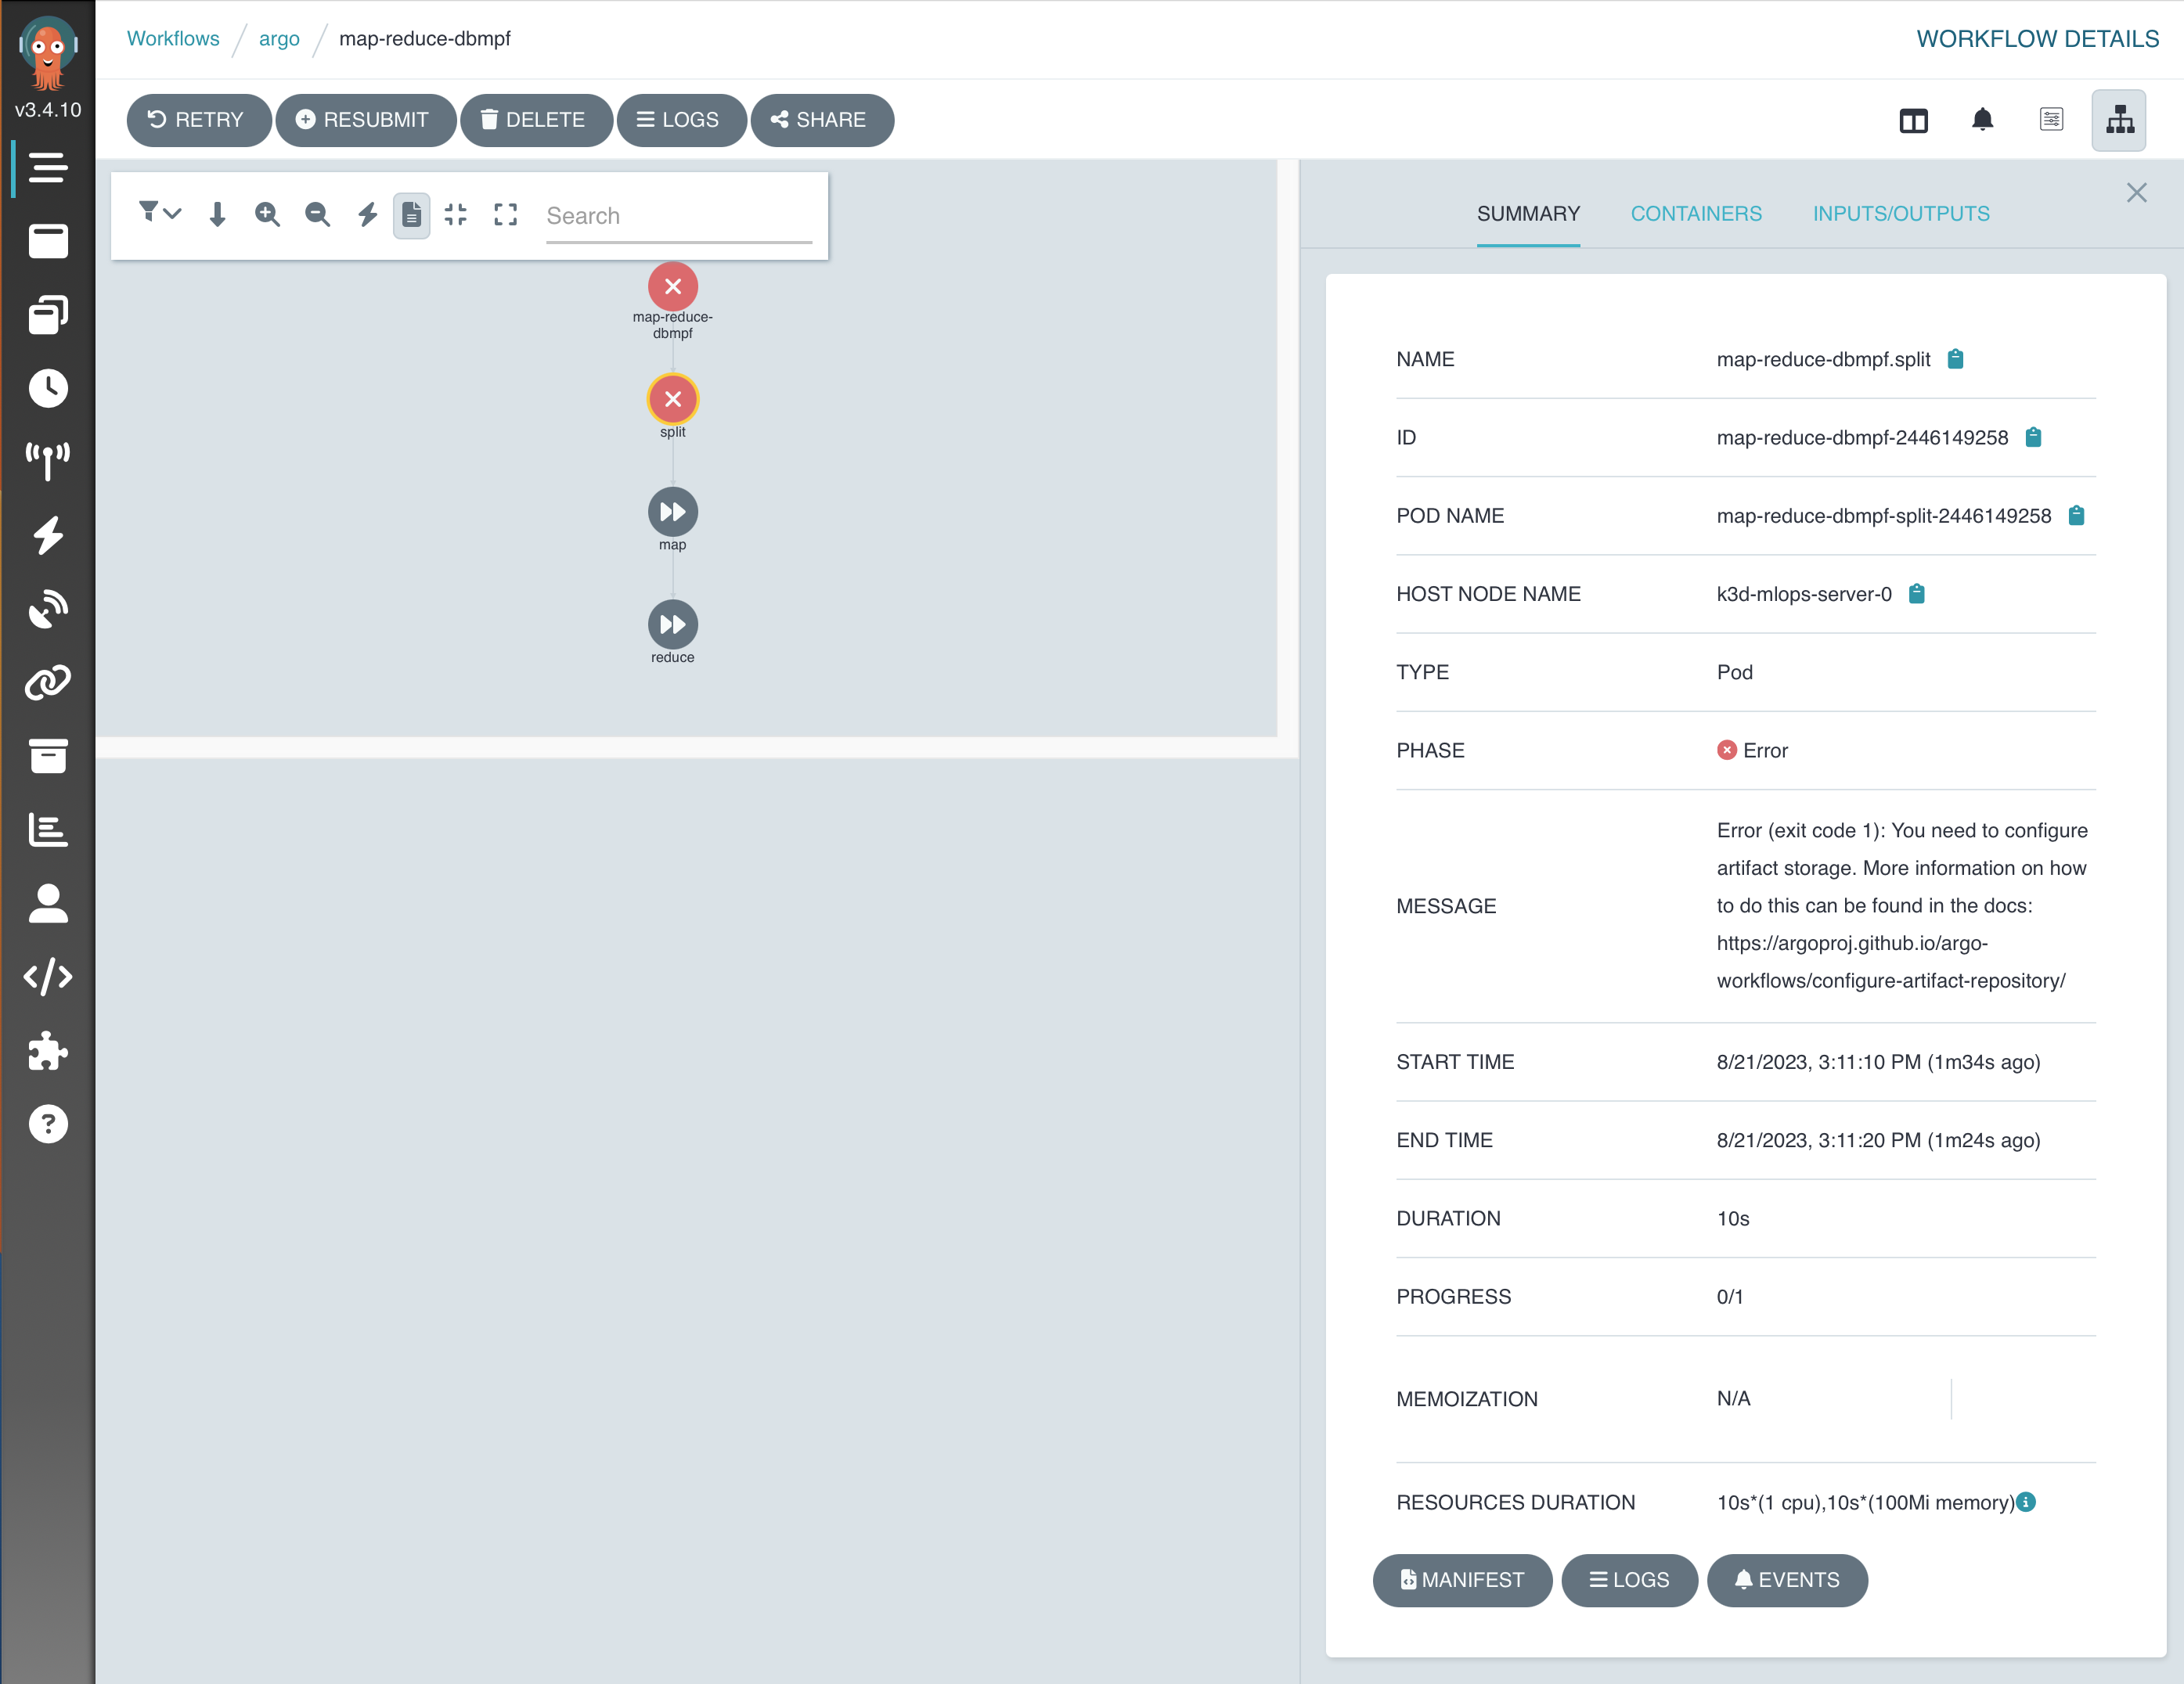Open Sensors satellite dish icon
The image size is (2184, 1684).
point(48,610)
